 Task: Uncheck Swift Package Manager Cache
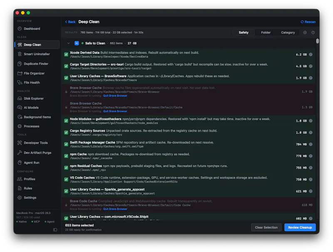(x=66, y=144)
